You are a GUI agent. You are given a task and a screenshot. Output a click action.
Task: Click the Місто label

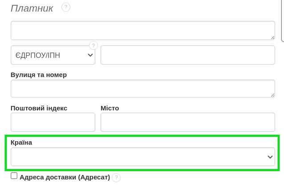[110, 108]
